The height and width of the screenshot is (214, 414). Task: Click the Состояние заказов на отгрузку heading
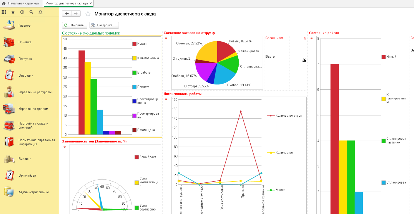point(189,33)
